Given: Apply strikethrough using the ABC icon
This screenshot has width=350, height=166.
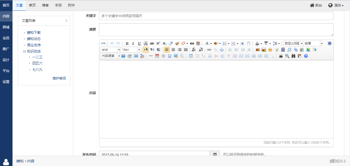Looking at the screenshot, I should [152, 43].
